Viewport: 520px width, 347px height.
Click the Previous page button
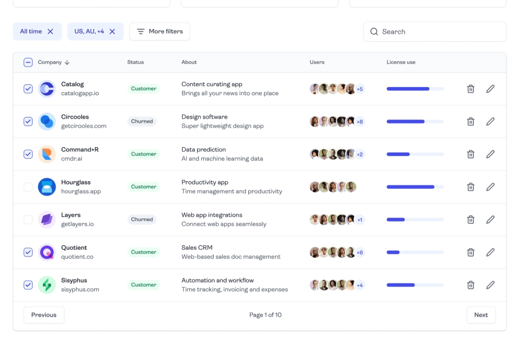click(x=44, y=315)
